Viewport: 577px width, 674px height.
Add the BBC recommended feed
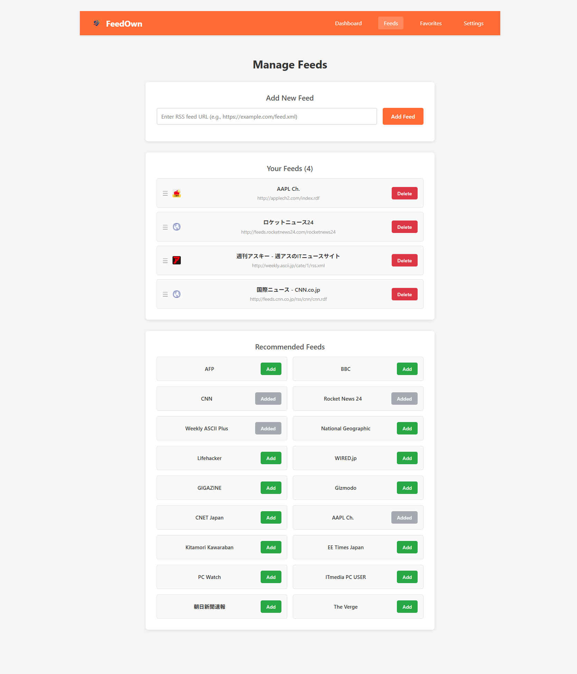407,369
